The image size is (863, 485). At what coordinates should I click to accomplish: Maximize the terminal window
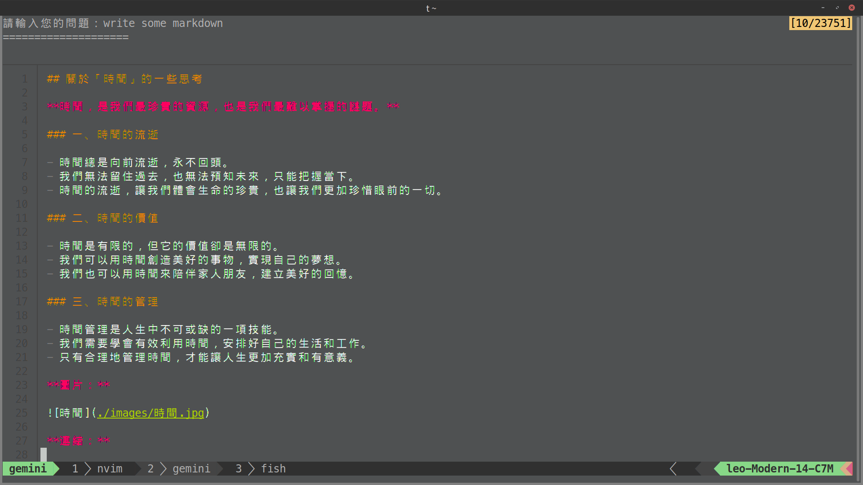coord(837,8)
